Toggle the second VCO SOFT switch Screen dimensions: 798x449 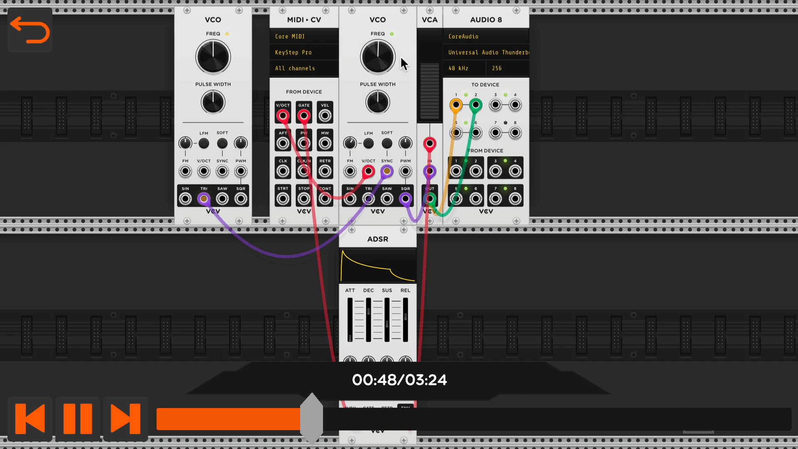(387, 143)
